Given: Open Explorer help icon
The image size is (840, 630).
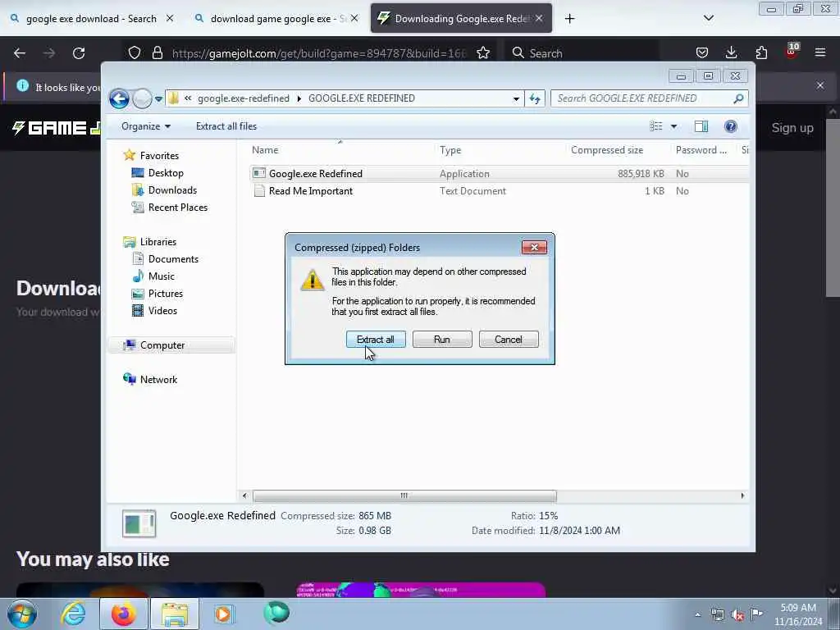Looking at the screenshot, I should 730,126.
